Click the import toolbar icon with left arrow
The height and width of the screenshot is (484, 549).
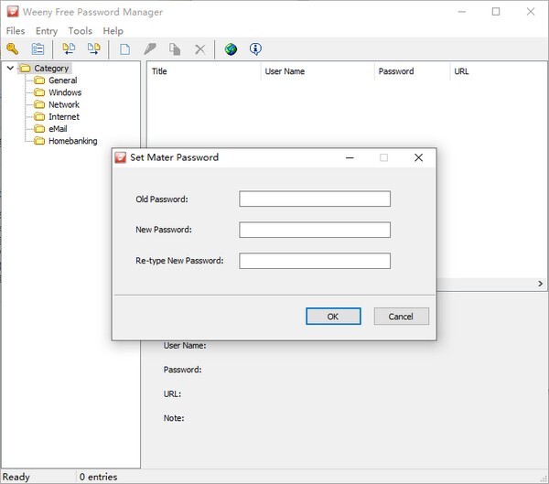pyautogui.click(x=69, y=49)
